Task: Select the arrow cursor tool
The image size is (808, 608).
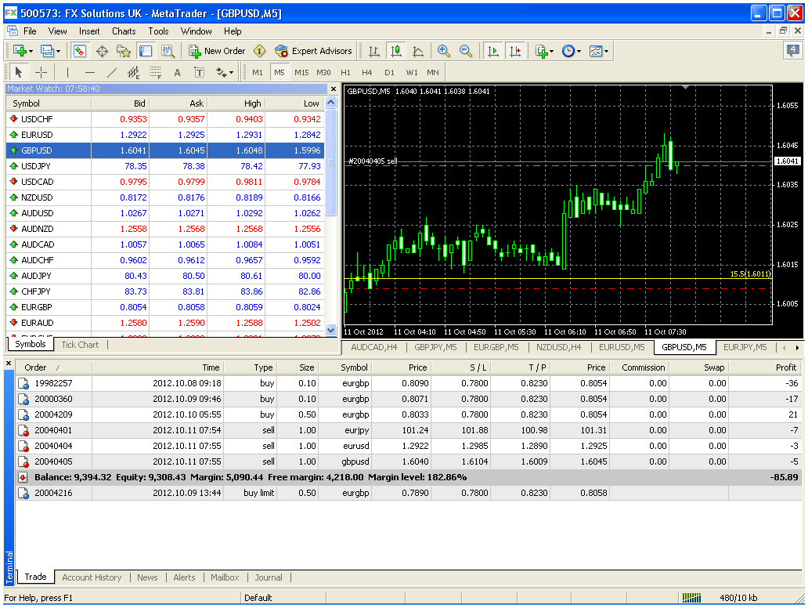Action: 19,72
